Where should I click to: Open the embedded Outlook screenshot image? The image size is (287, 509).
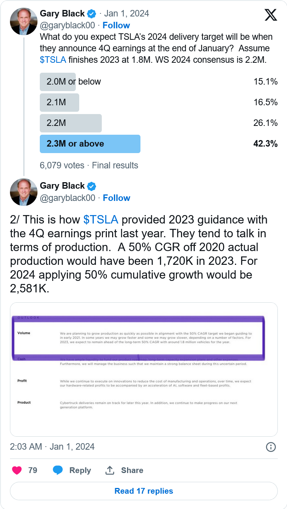(144, 369)
